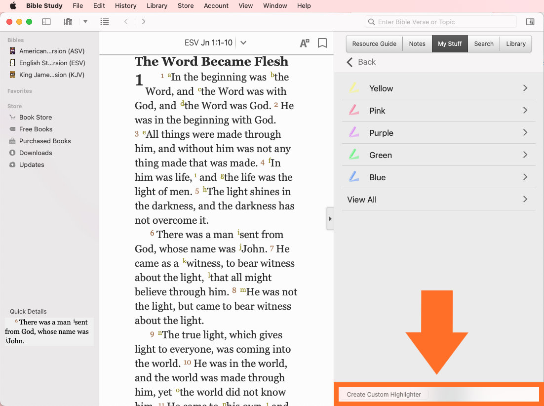
Task: Go back with the previous arrow
Action: [x=126, y=22]
